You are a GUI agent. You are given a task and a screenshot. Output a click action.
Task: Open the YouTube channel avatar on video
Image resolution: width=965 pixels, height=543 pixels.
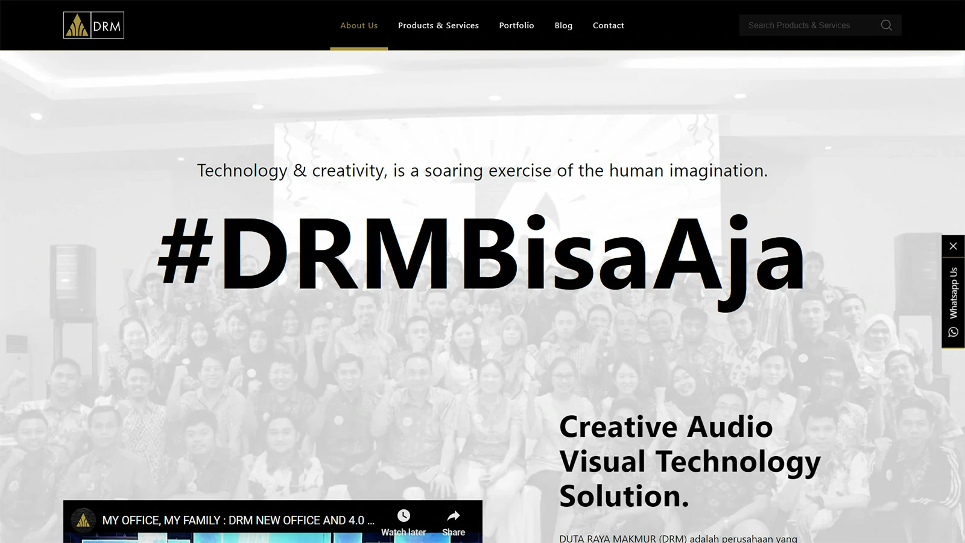click(x=83, y=520)
